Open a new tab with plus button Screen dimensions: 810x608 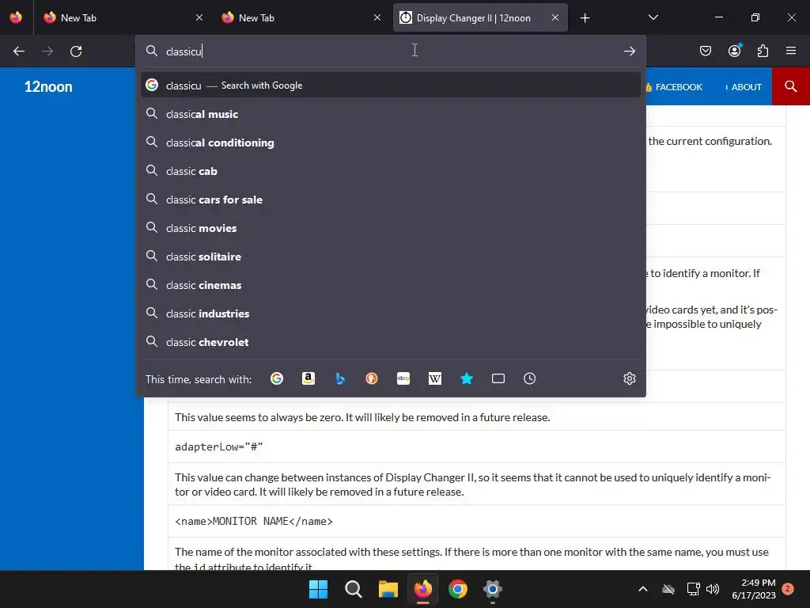pos(585,18)
